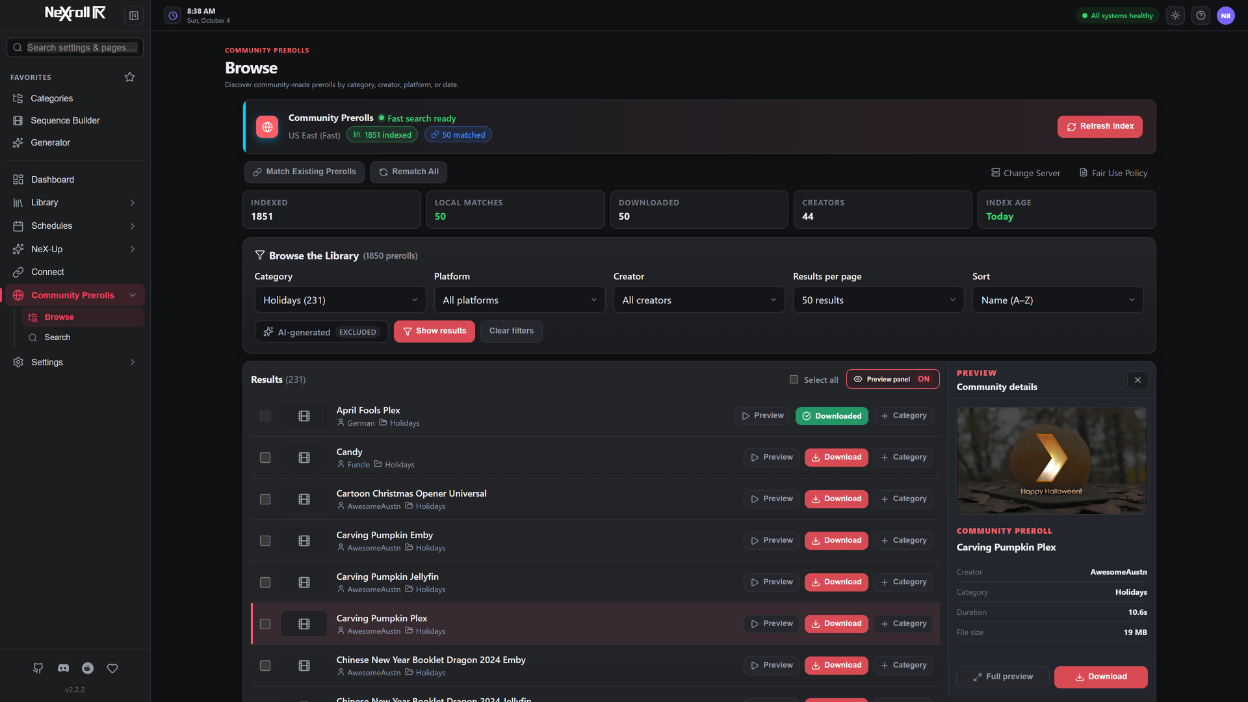Click the film icon for Candy
Viewport: 1248px width, 702px height.
304,458
